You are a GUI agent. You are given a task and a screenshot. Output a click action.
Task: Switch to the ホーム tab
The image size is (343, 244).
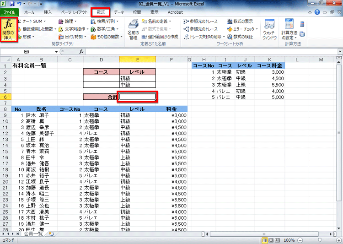[x=29, y=12]
